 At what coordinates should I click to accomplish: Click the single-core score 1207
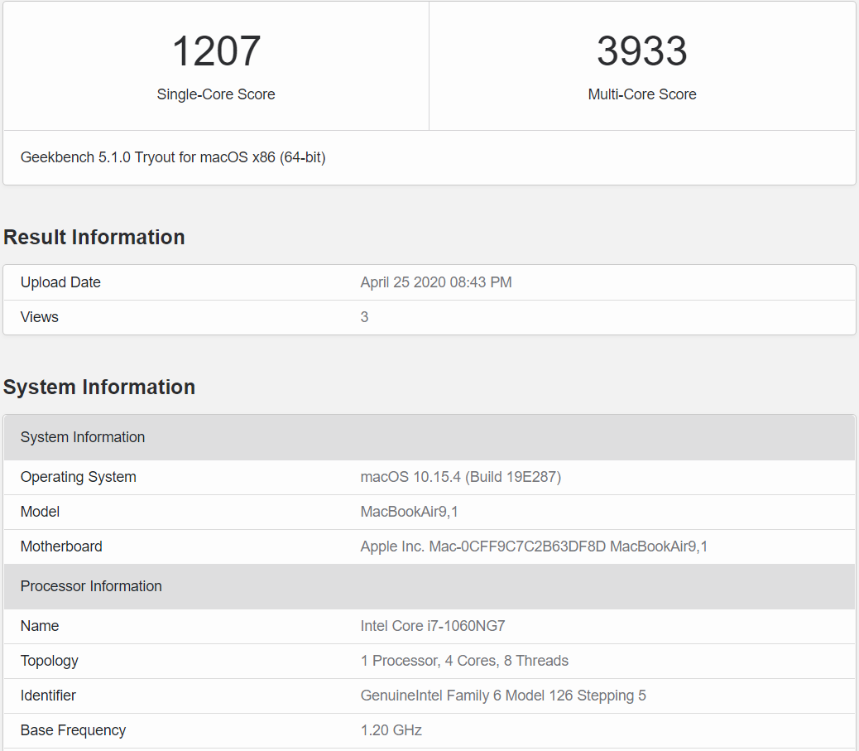coord(216,51)
